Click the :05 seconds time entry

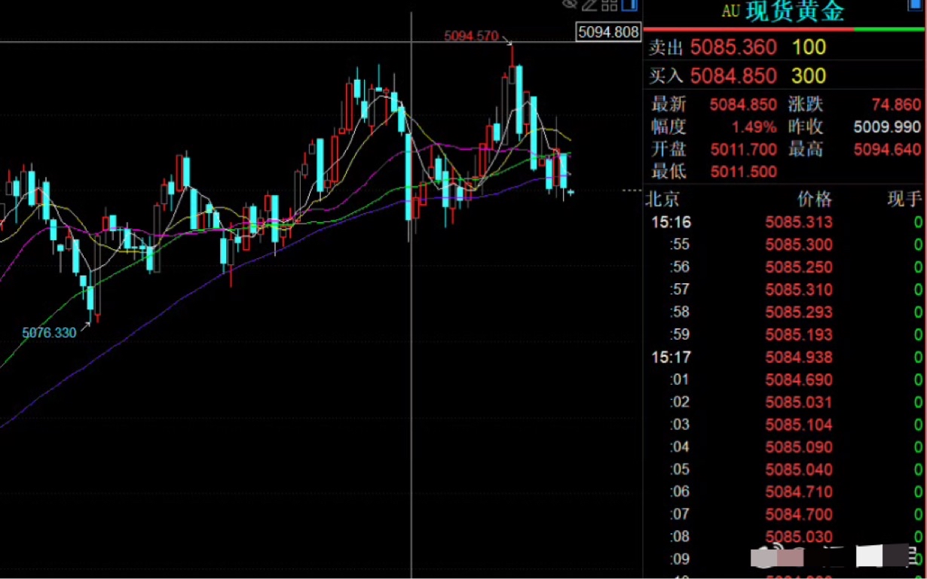tap(680, 469)
